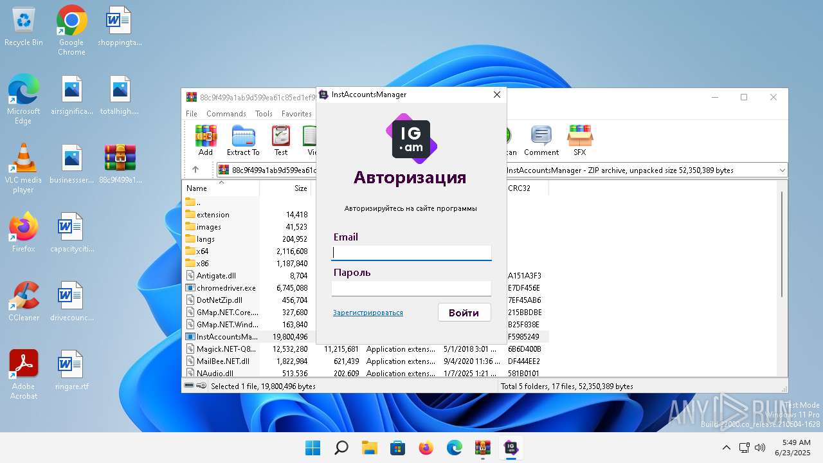The width and height of the screenshot is (823, 463).
Task: Open Recycle Bin desktop icon
Action: tap(24, 27)
